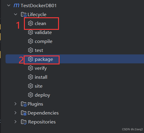
Task: Click the gear icon next to test
Action: coord(31,50)
